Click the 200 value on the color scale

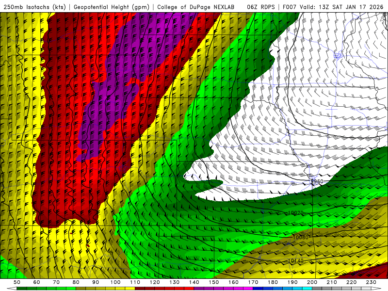[x=312, y=282]
